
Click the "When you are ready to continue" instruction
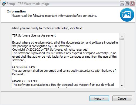click(x=47, y=28)
